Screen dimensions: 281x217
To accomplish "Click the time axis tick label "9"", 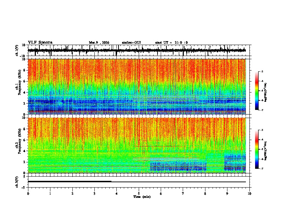I will point(227,194).
